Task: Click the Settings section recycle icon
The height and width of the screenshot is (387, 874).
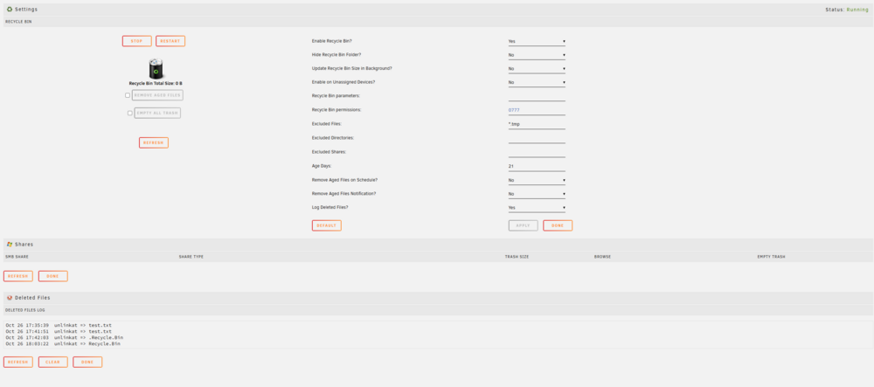Action: point(10,10)
